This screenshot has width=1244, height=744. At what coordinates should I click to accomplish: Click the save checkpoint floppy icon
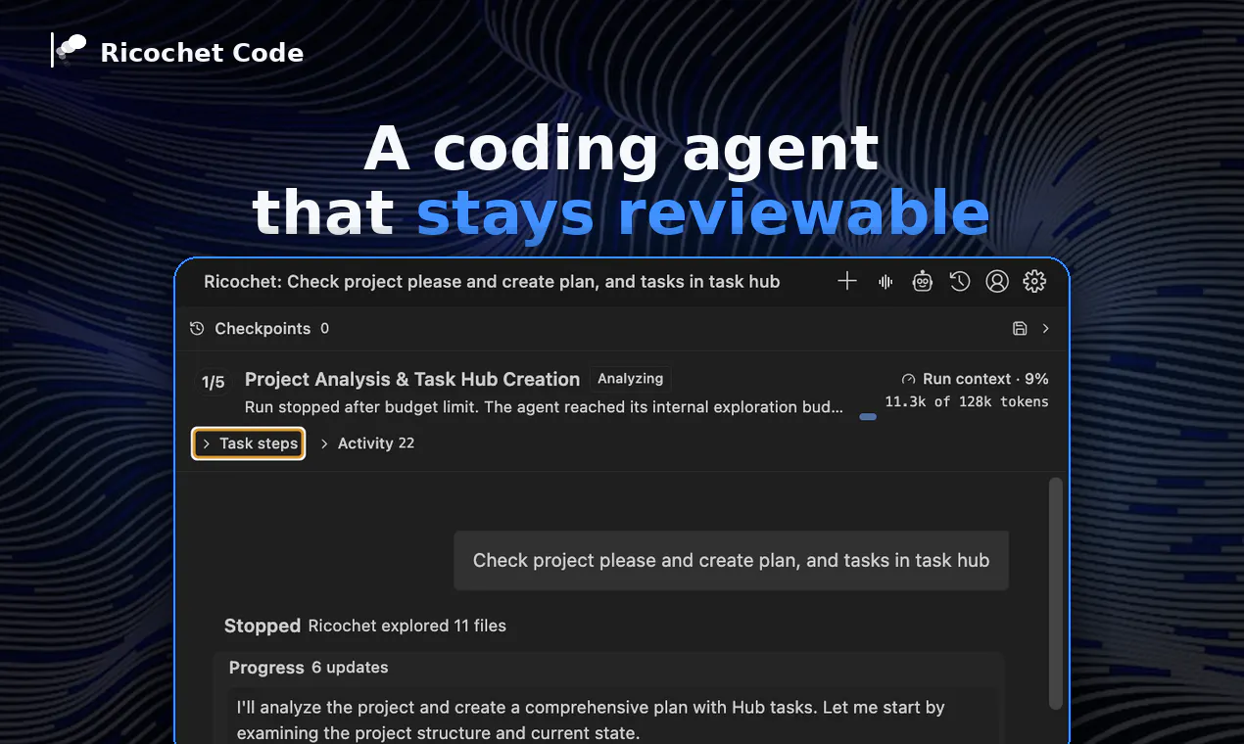[x=1020, y=329]
